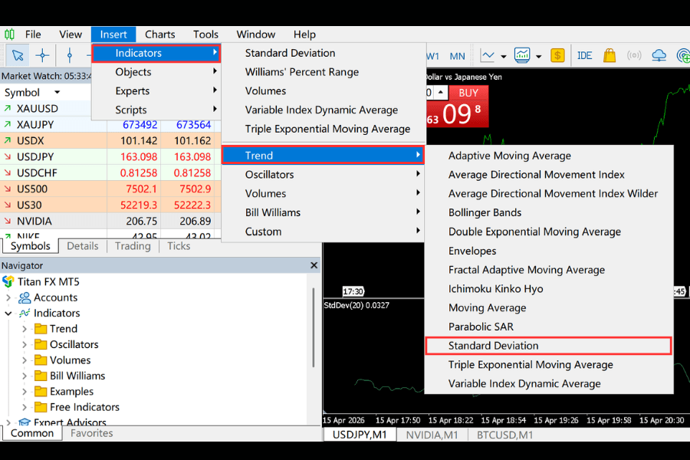This screenshot has height=460, width=690.
Task: Click the MetaTrader candlestick app icon
Action: point(10,34)
